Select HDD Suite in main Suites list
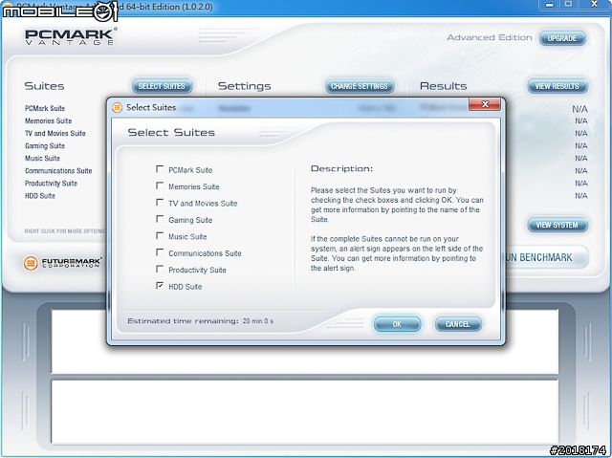 [40, 195]
